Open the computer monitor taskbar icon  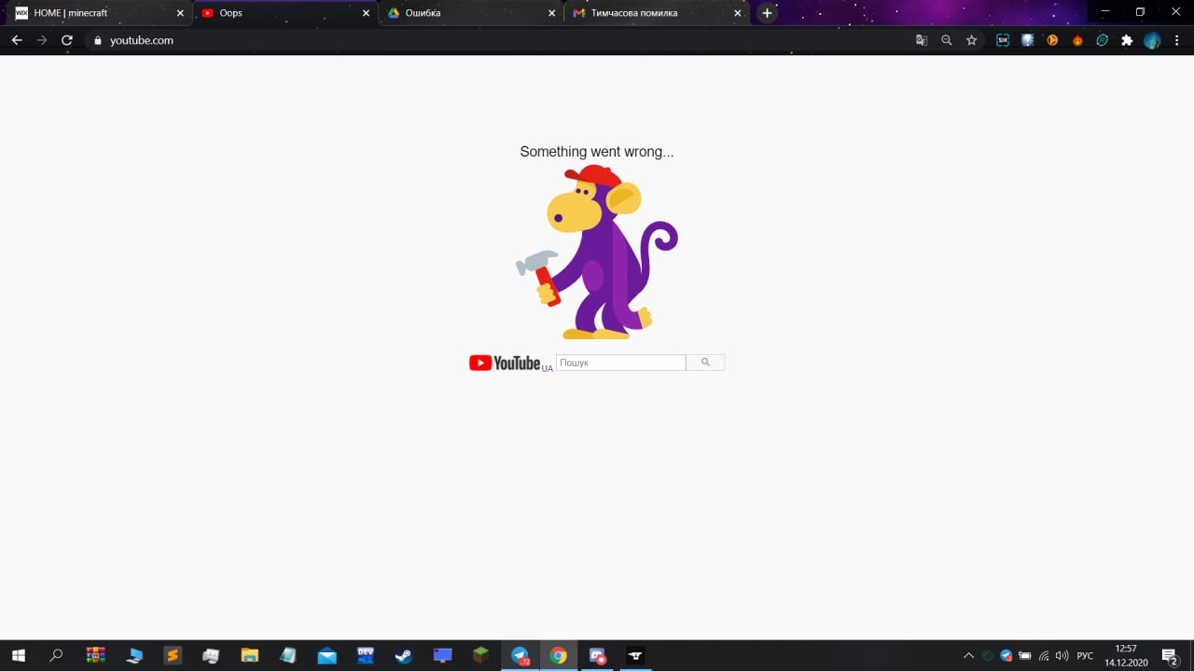134,656
